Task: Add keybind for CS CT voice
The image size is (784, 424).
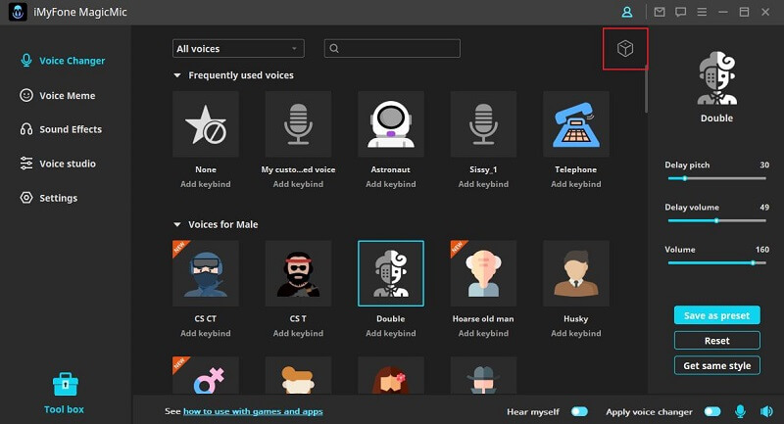Action: click(206, 333)
